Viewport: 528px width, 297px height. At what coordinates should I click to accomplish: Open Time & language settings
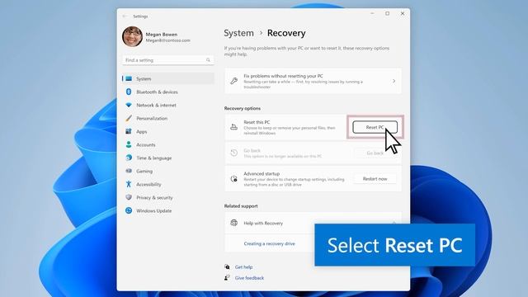(168, 158)
